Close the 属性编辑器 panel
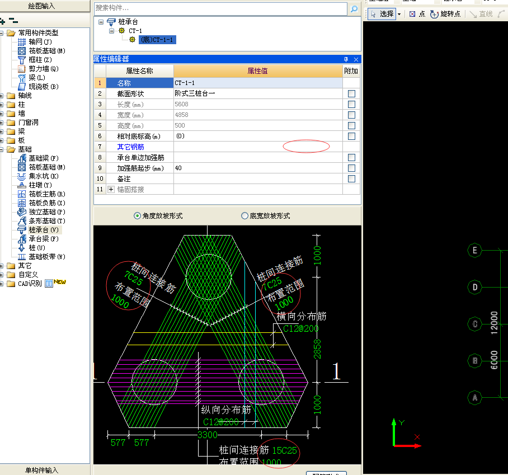The image size is (508, 475). pos(356,59)
